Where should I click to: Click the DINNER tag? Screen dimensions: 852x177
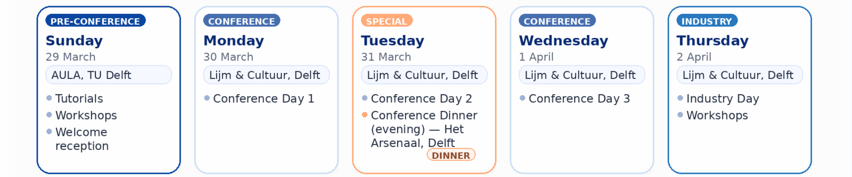click(x=451, y=155)
